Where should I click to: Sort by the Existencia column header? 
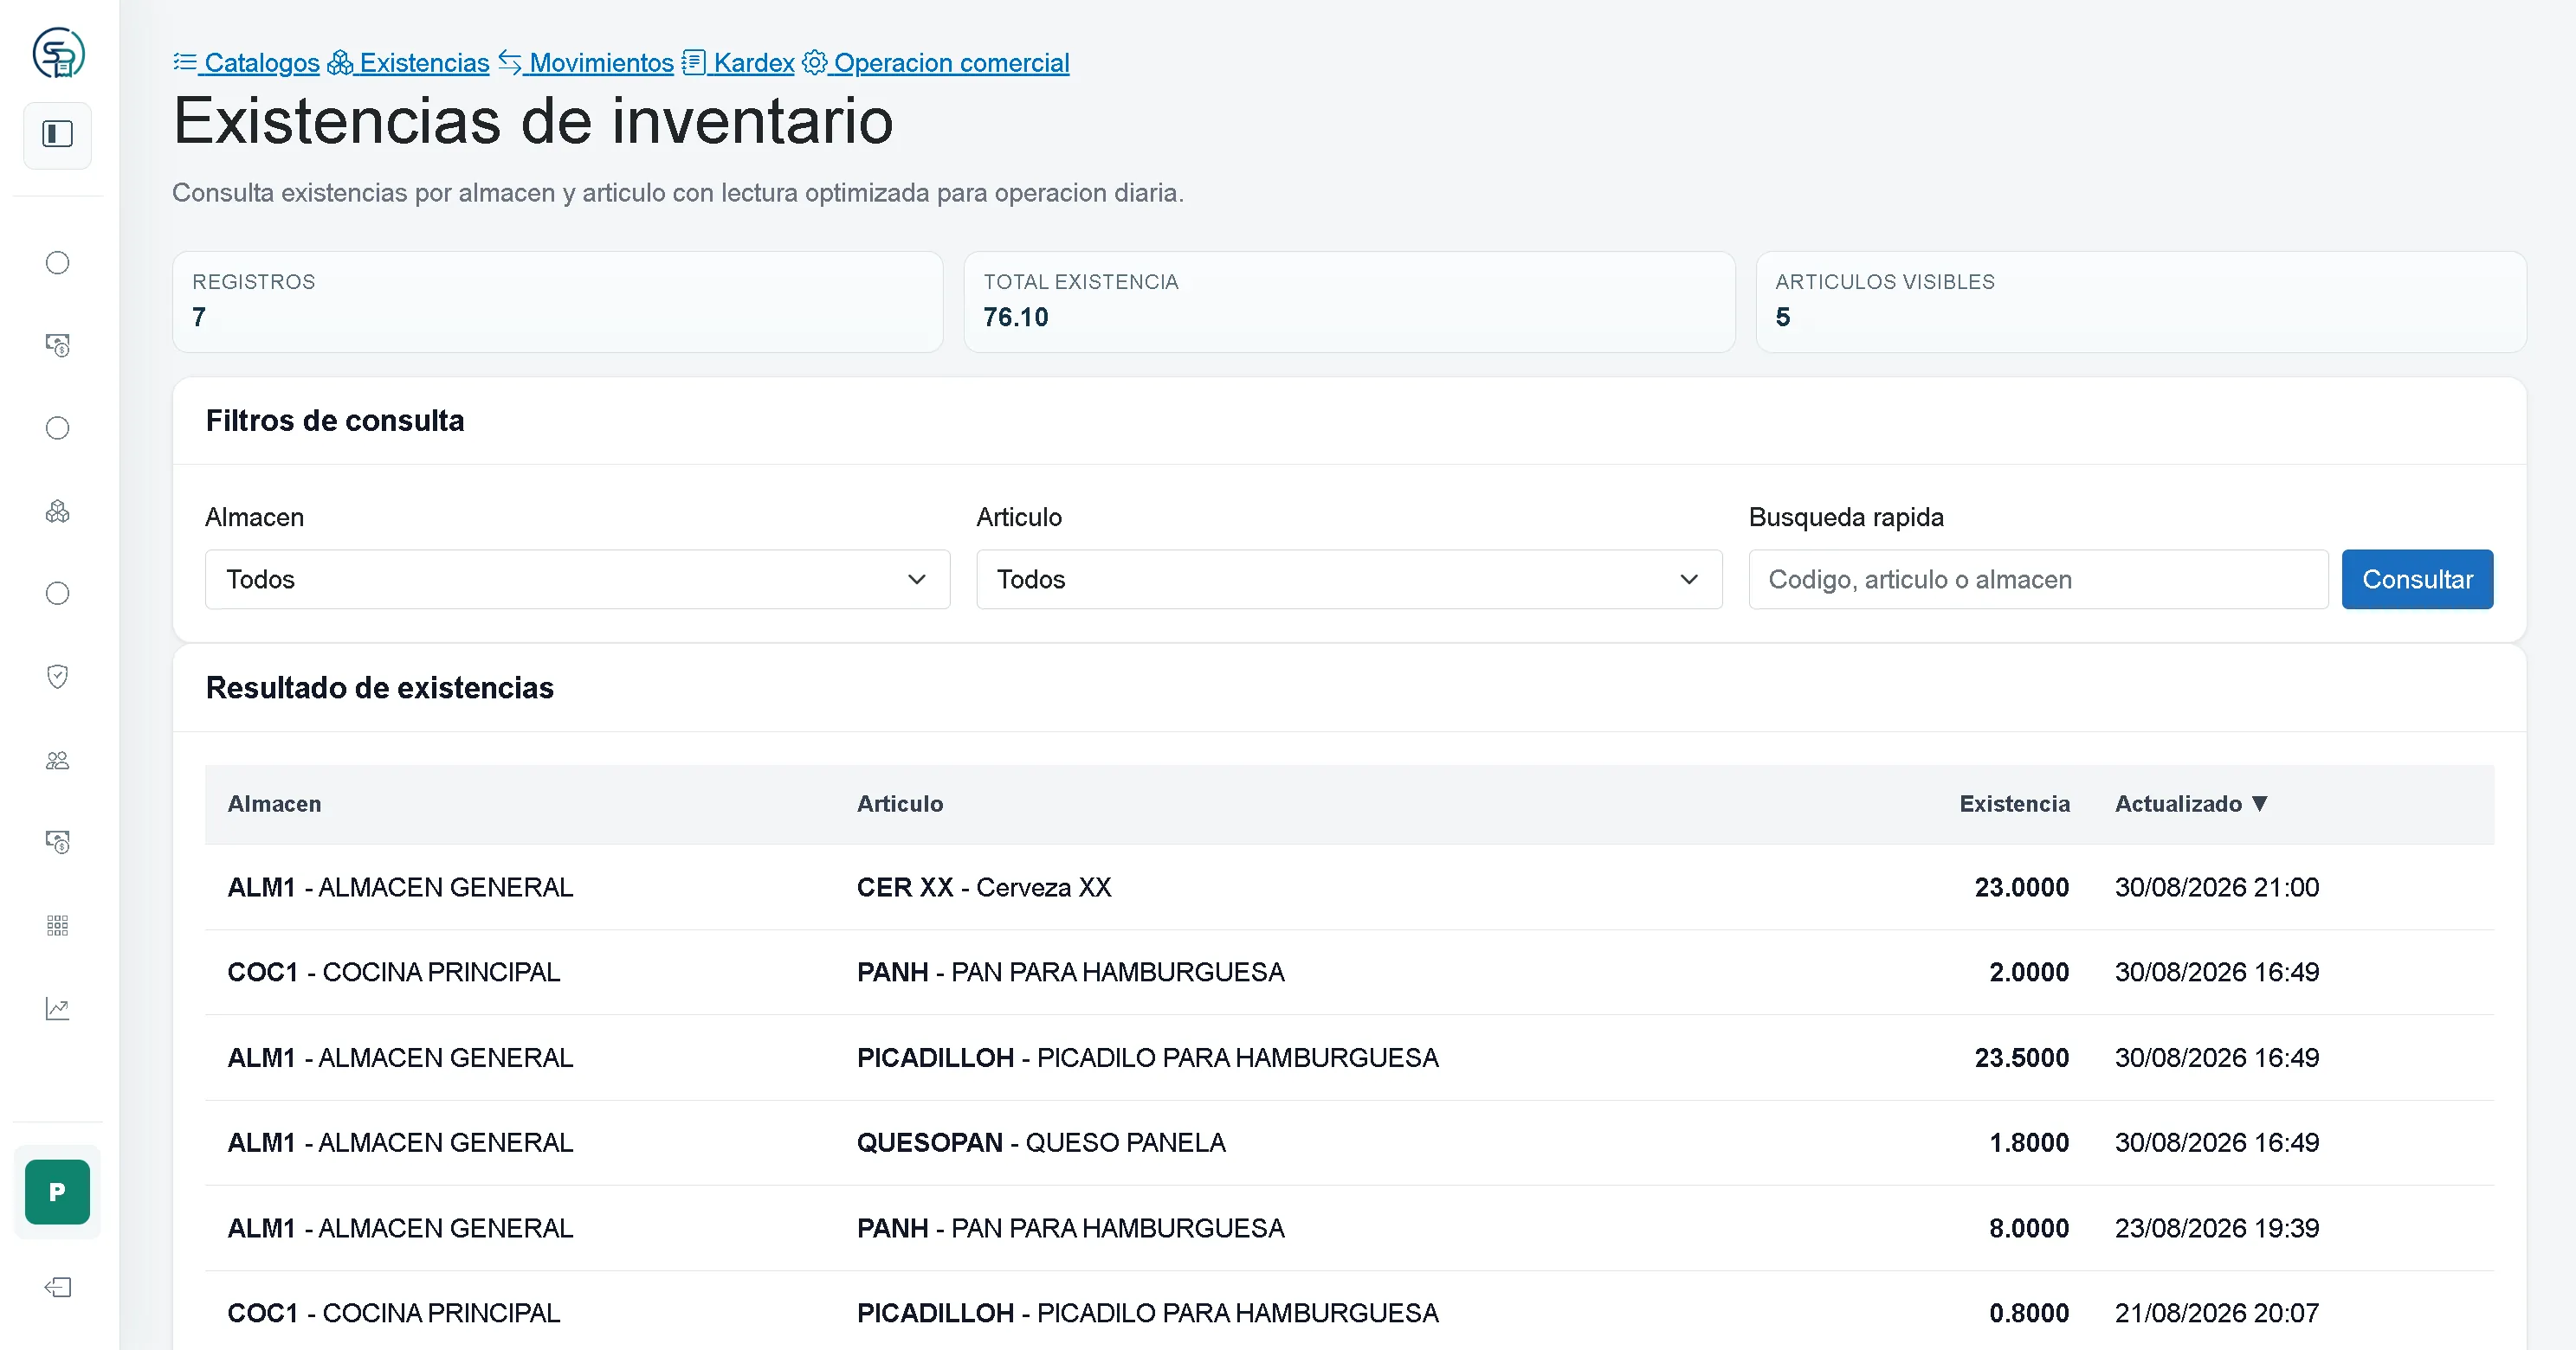point(2014,805)
